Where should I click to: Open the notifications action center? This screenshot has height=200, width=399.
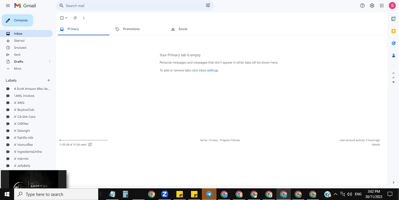tap(390, 194)
